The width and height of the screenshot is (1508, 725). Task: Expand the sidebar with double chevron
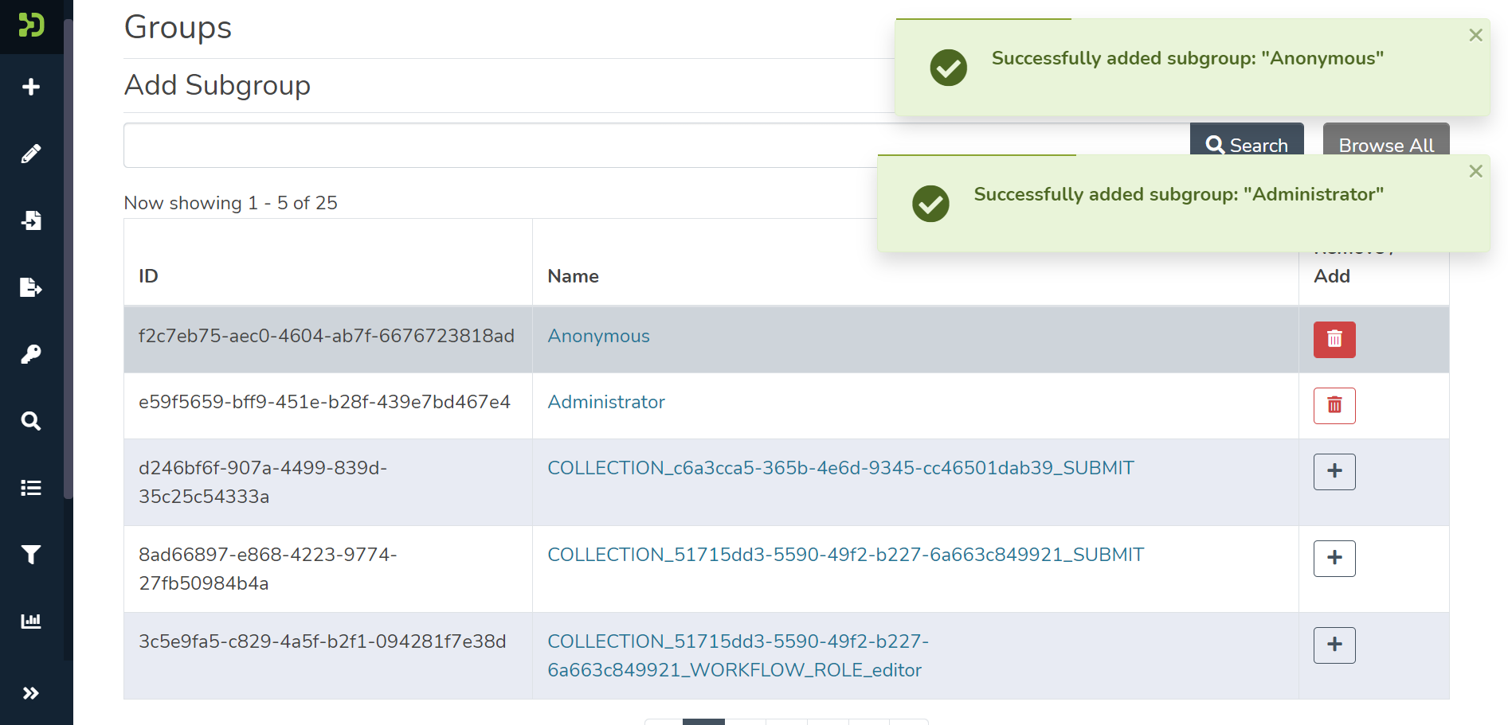31,693
